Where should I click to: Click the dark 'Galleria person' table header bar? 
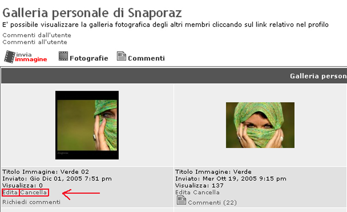(x=174, y=76)
